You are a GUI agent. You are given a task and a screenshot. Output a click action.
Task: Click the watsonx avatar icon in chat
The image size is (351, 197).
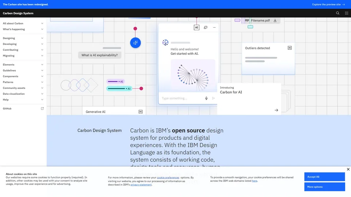tap(165, 42)
